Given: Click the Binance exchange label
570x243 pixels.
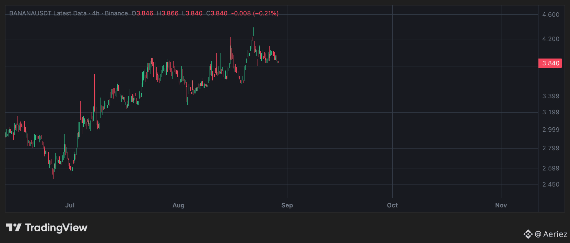Looking at the screenshot, I should 116,13.
